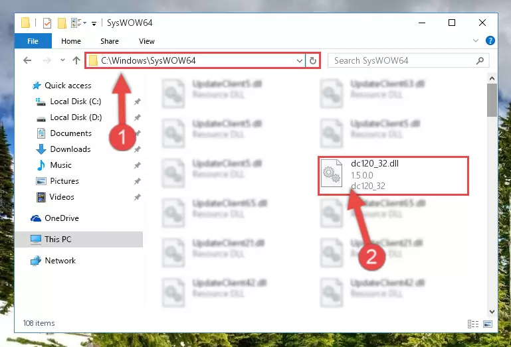
Task: Open Downloads in the navigation pane
Action: (x=70, y=149)
